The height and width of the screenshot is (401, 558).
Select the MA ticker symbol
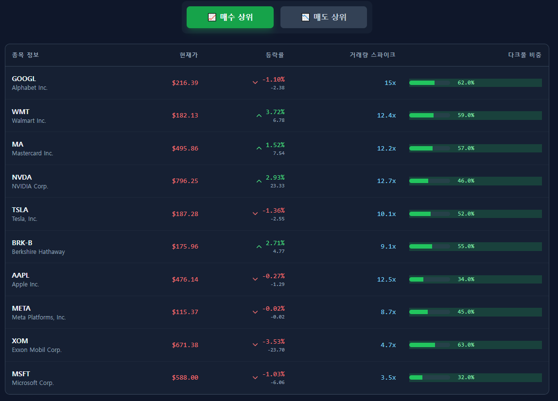click(17, 144)
